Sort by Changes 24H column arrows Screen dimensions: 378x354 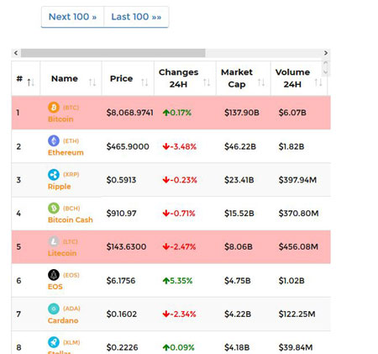point(207,82)
